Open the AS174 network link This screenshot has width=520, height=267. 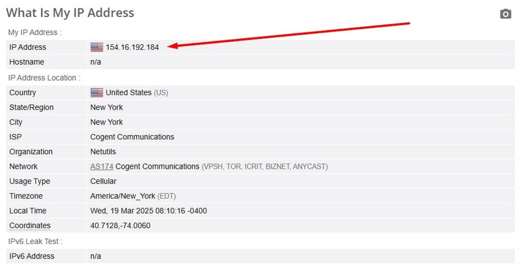[102, 167]
